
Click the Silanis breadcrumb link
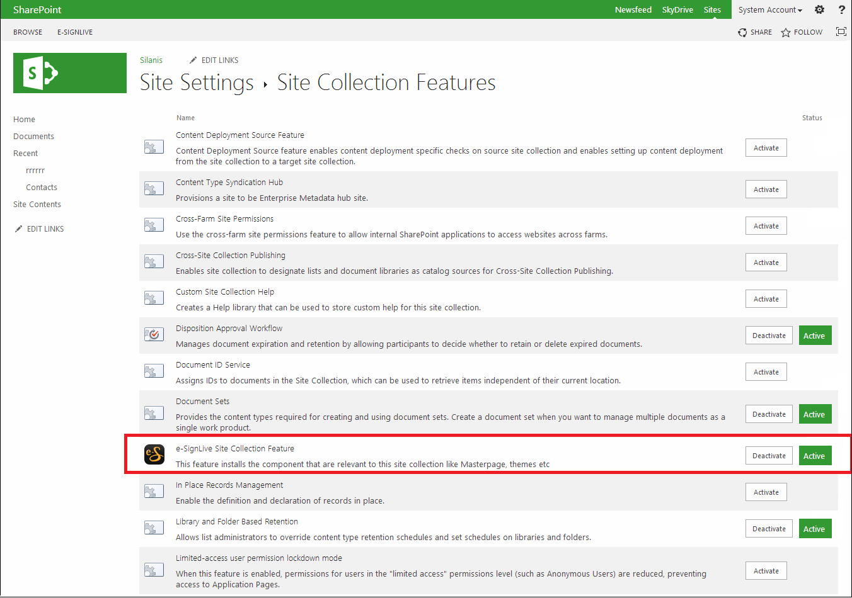click(151, 60)
